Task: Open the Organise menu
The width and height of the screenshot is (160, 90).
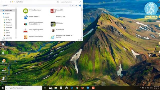Action: pos(5,5)
